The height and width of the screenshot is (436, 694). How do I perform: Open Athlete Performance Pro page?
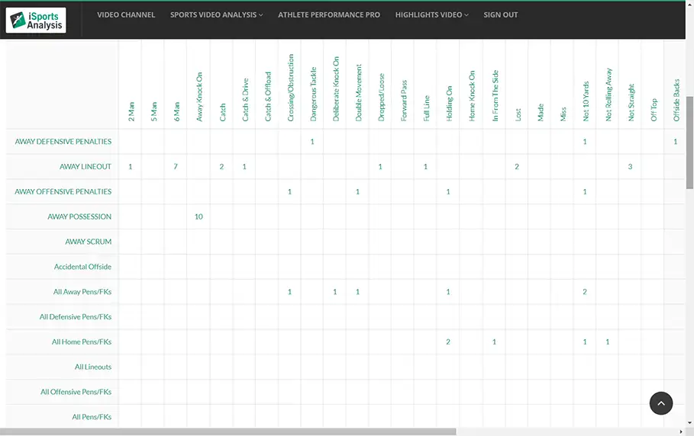pos(329,15)
